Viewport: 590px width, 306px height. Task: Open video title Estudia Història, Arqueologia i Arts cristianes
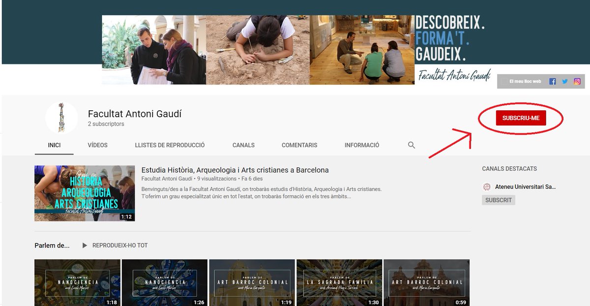pos(235,170)
